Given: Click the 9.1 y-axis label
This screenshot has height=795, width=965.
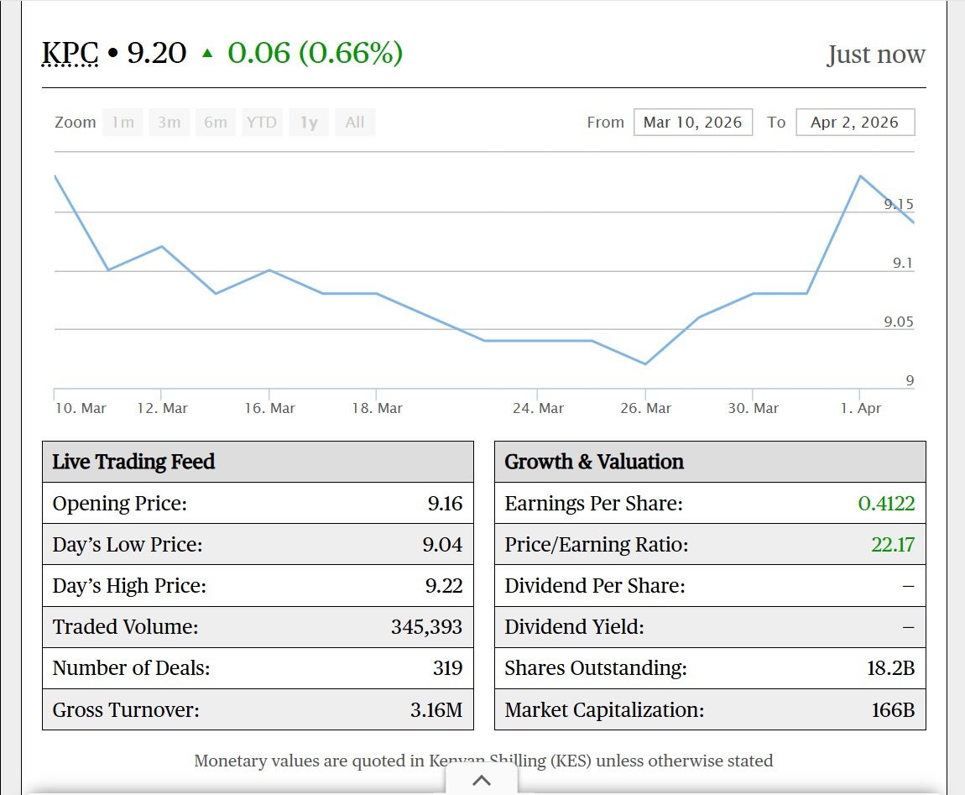Looking at the screenshot, I should (903, 263).
